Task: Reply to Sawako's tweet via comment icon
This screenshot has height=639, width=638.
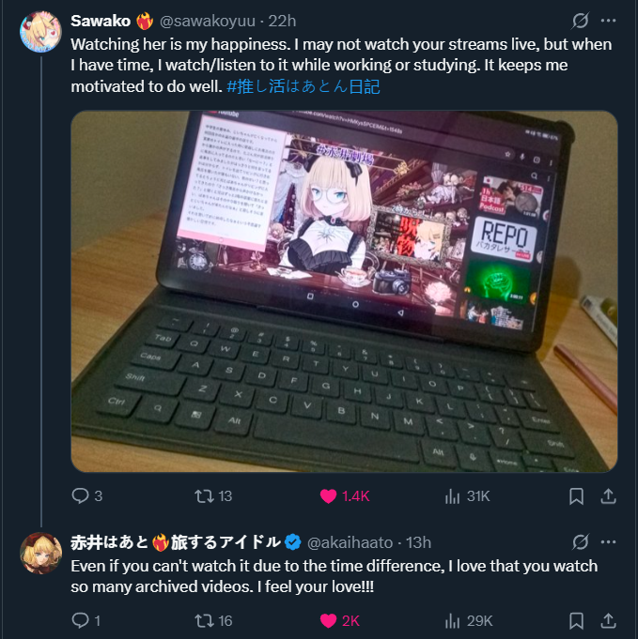Action: pyautogui.click(x=80, y=496)
